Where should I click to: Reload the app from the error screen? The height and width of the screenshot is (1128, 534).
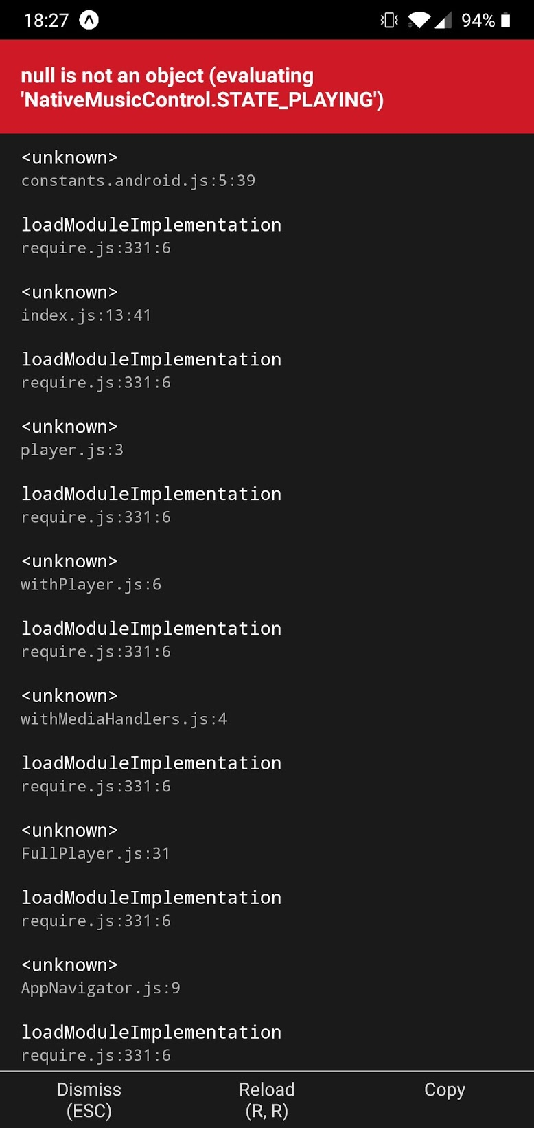[267, 1099]
